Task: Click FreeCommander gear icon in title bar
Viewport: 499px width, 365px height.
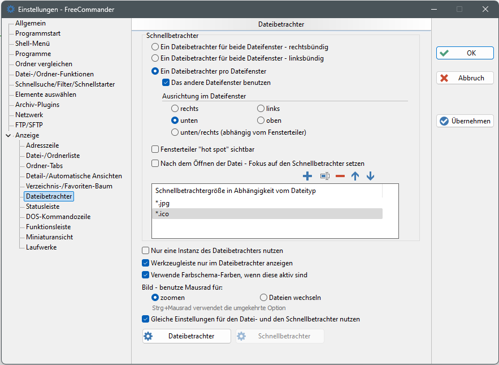Action: pos(11,9)
